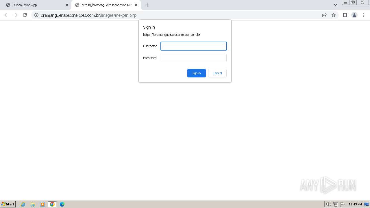Viewport: 370px width, 208px height.
Task: Open the network tray icon
Action: click(336, 204)
